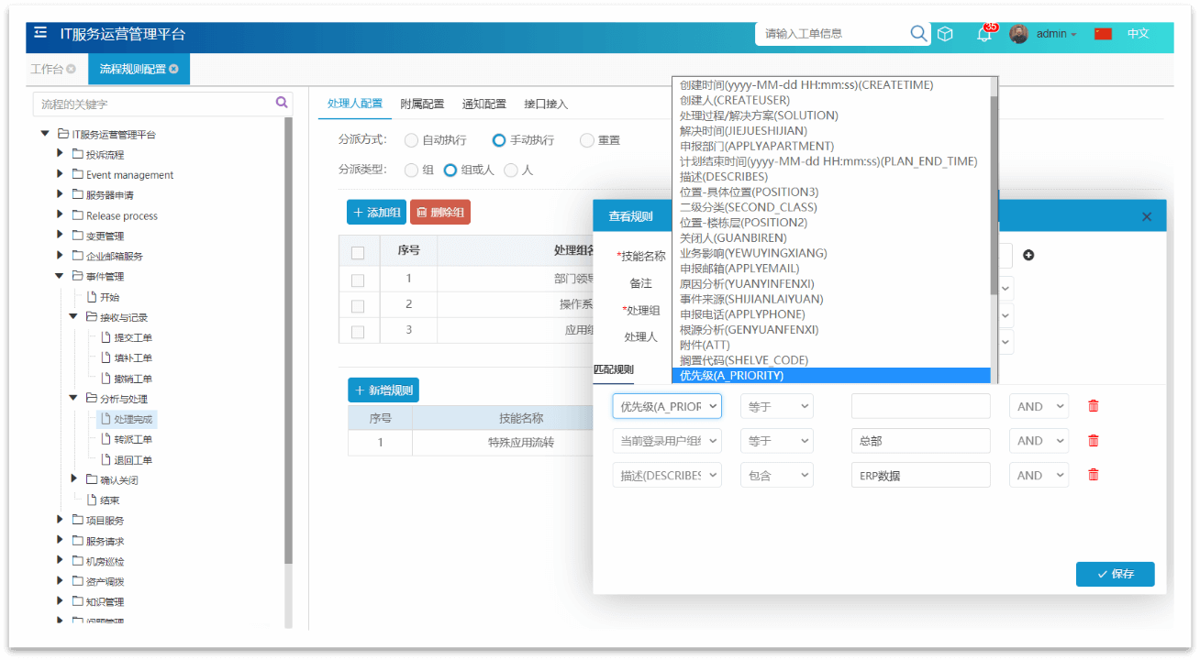Close the 工作台 tab with its x icon
1200x660 pixels.
[x=72, y=70]
